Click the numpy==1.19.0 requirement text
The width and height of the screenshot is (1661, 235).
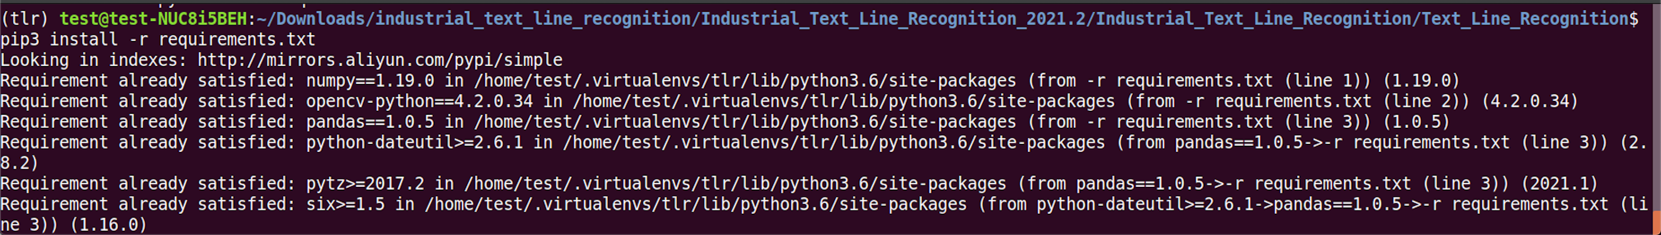[x=370, y=81]
